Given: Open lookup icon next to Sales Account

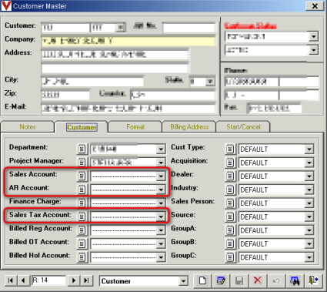Looking at the screenshot, I should 82,176.
